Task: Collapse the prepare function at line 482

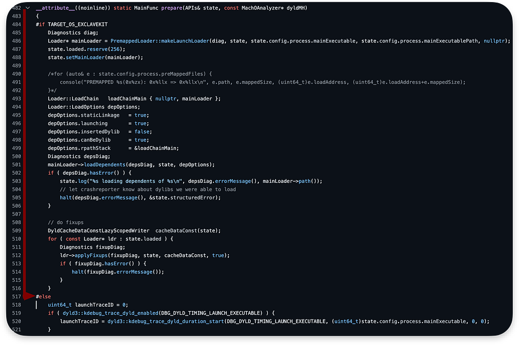Action: [28, 8]
